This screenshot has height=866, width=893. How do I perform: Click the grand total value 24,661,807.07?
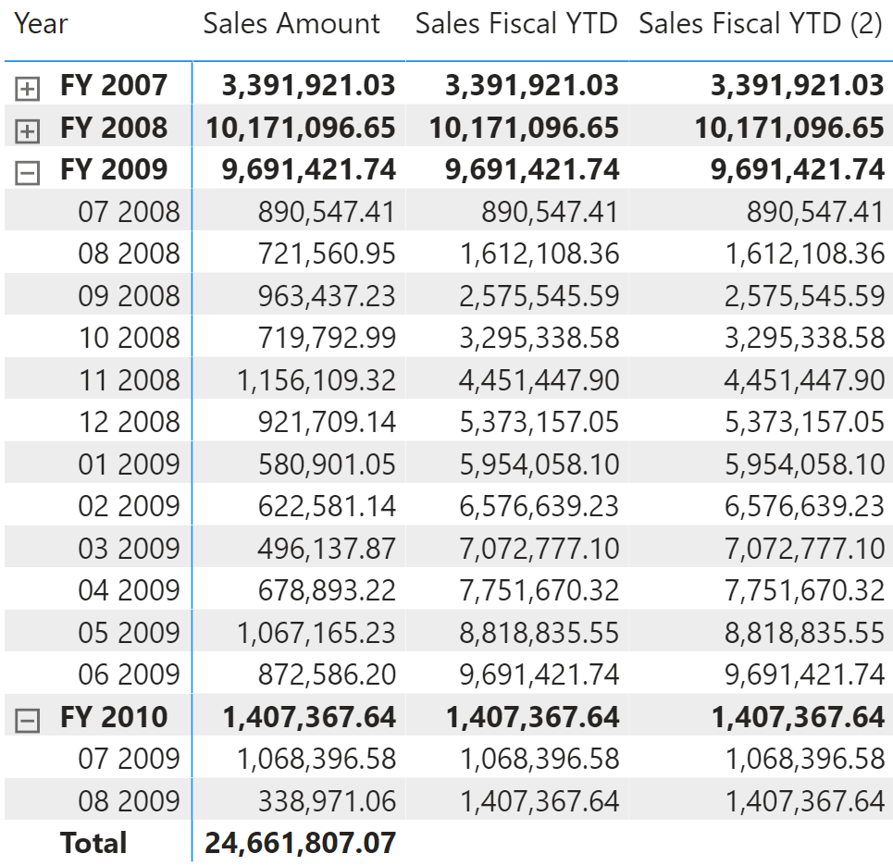pos(300,843)
